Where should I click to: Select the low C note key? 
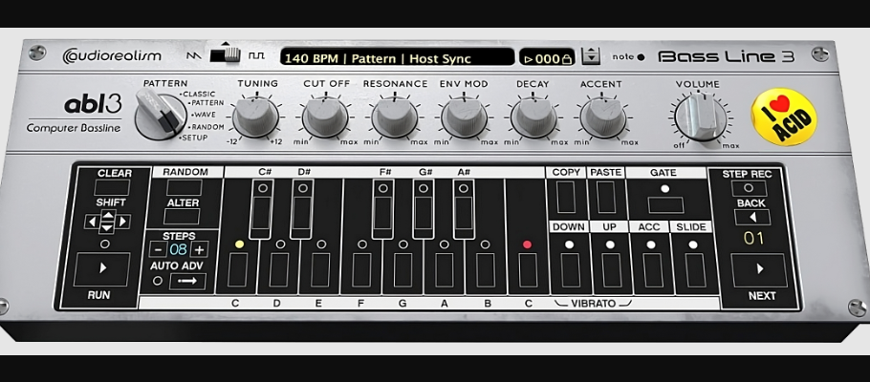237,270
